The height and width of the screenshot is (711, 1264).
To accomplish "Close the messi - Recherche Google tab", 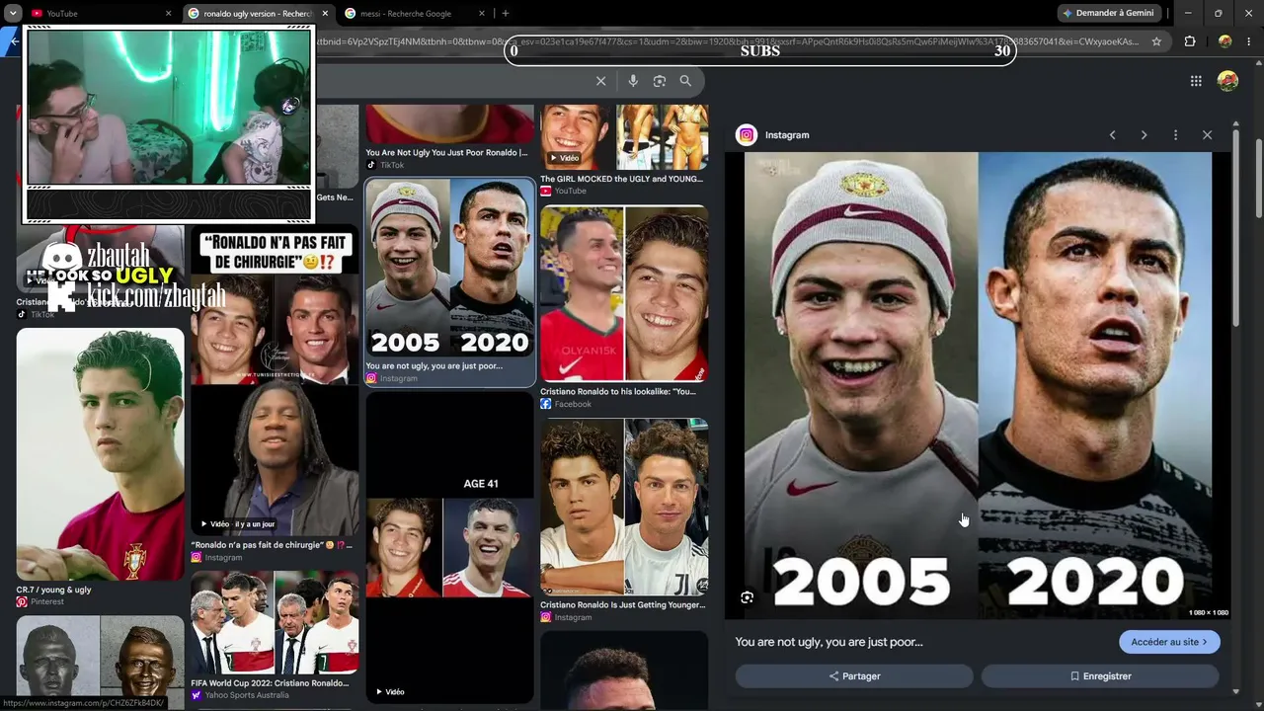I will [x=482, y=14].
